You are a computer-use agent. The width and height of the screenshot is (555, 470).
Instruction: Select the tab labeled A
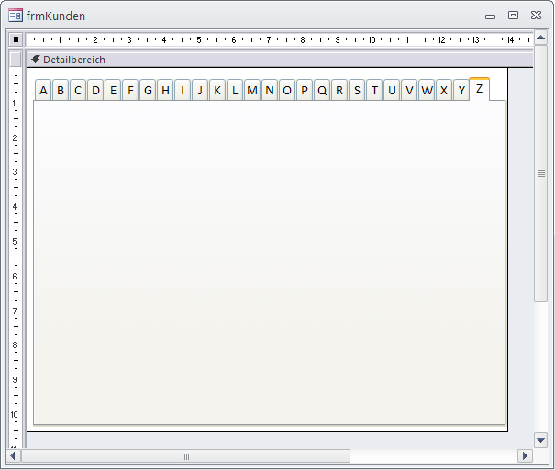pos(43,90)
